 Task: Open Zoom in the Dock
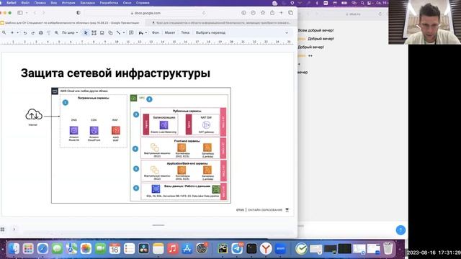[280, 249]
